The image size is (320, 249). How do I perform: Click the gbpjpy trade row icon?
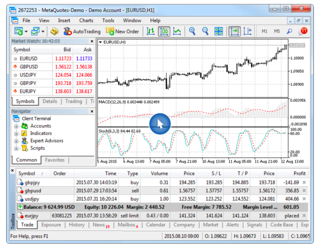point(20,182)
